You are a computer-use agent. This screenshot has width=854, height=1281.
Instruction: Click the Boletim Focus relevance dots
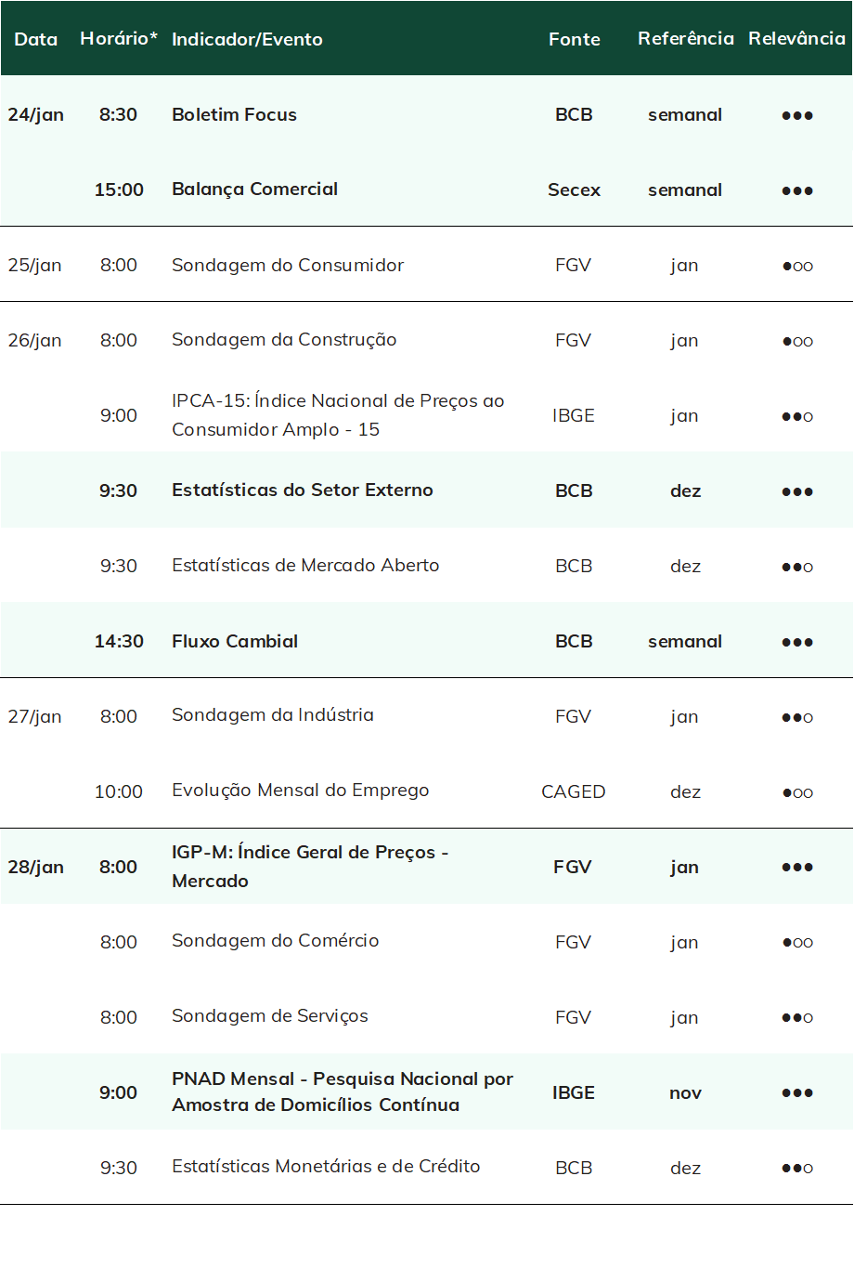(x=797, y=115)
